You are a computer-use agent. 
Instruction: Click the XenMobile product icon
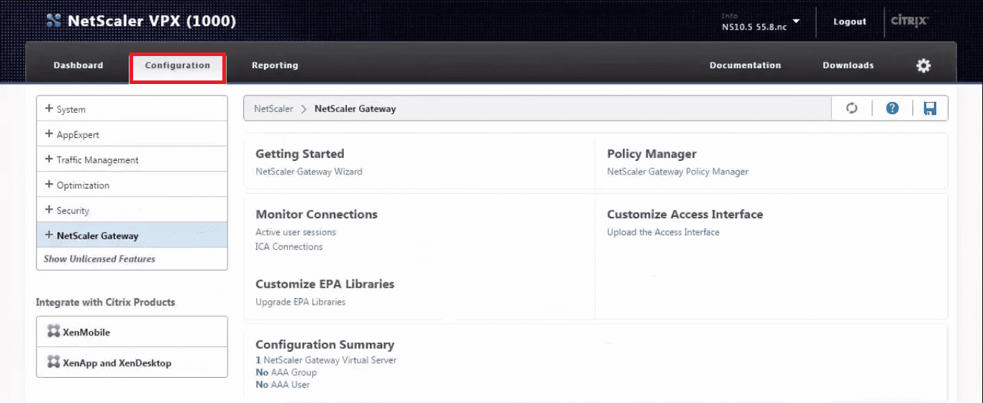point(53,332)
